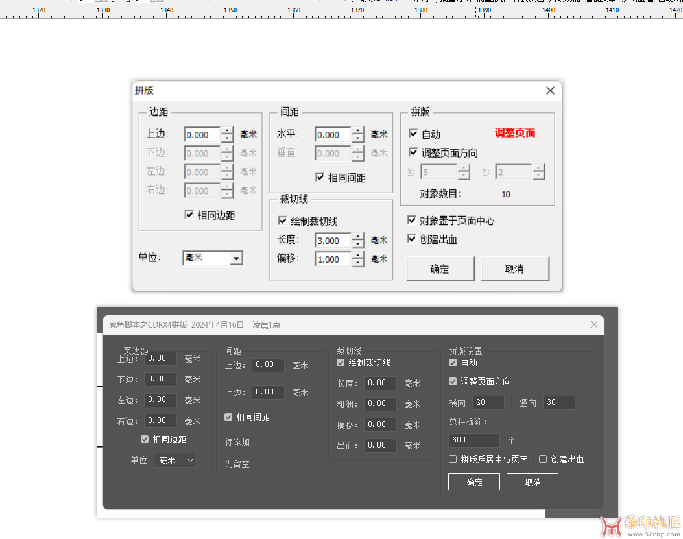Decrease 偏移 value with spinner down arrow
The height and width of the screenshot is (539, 683).
(x=358, y=263)
